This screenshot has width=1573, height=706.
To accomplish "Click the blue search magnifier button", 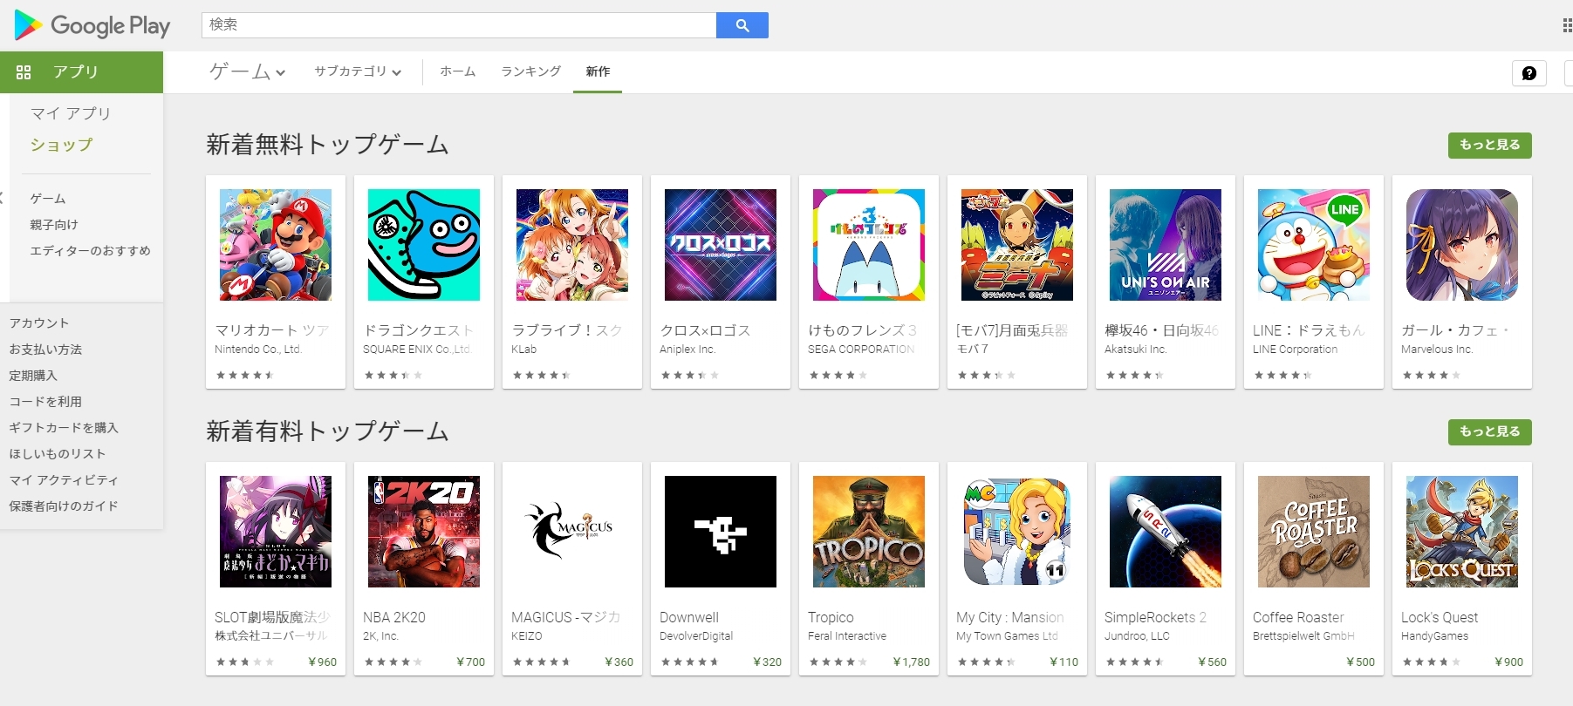I will coord(742,25).
